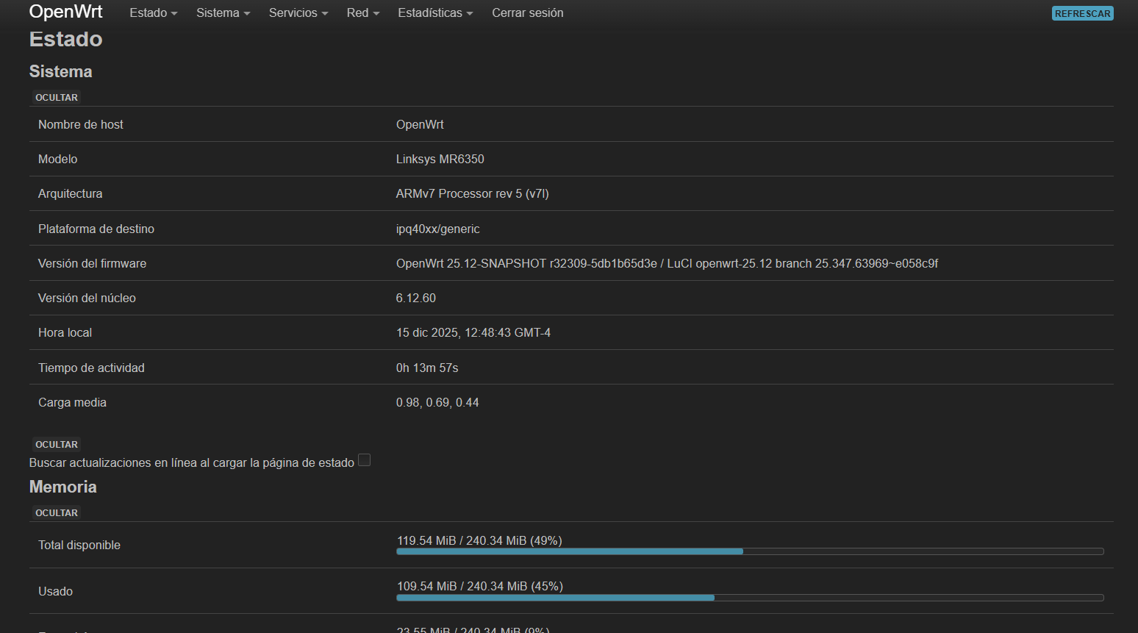1138x633 pixels.
Task: Enable the online update check checkbox
Action: point(364,461)
